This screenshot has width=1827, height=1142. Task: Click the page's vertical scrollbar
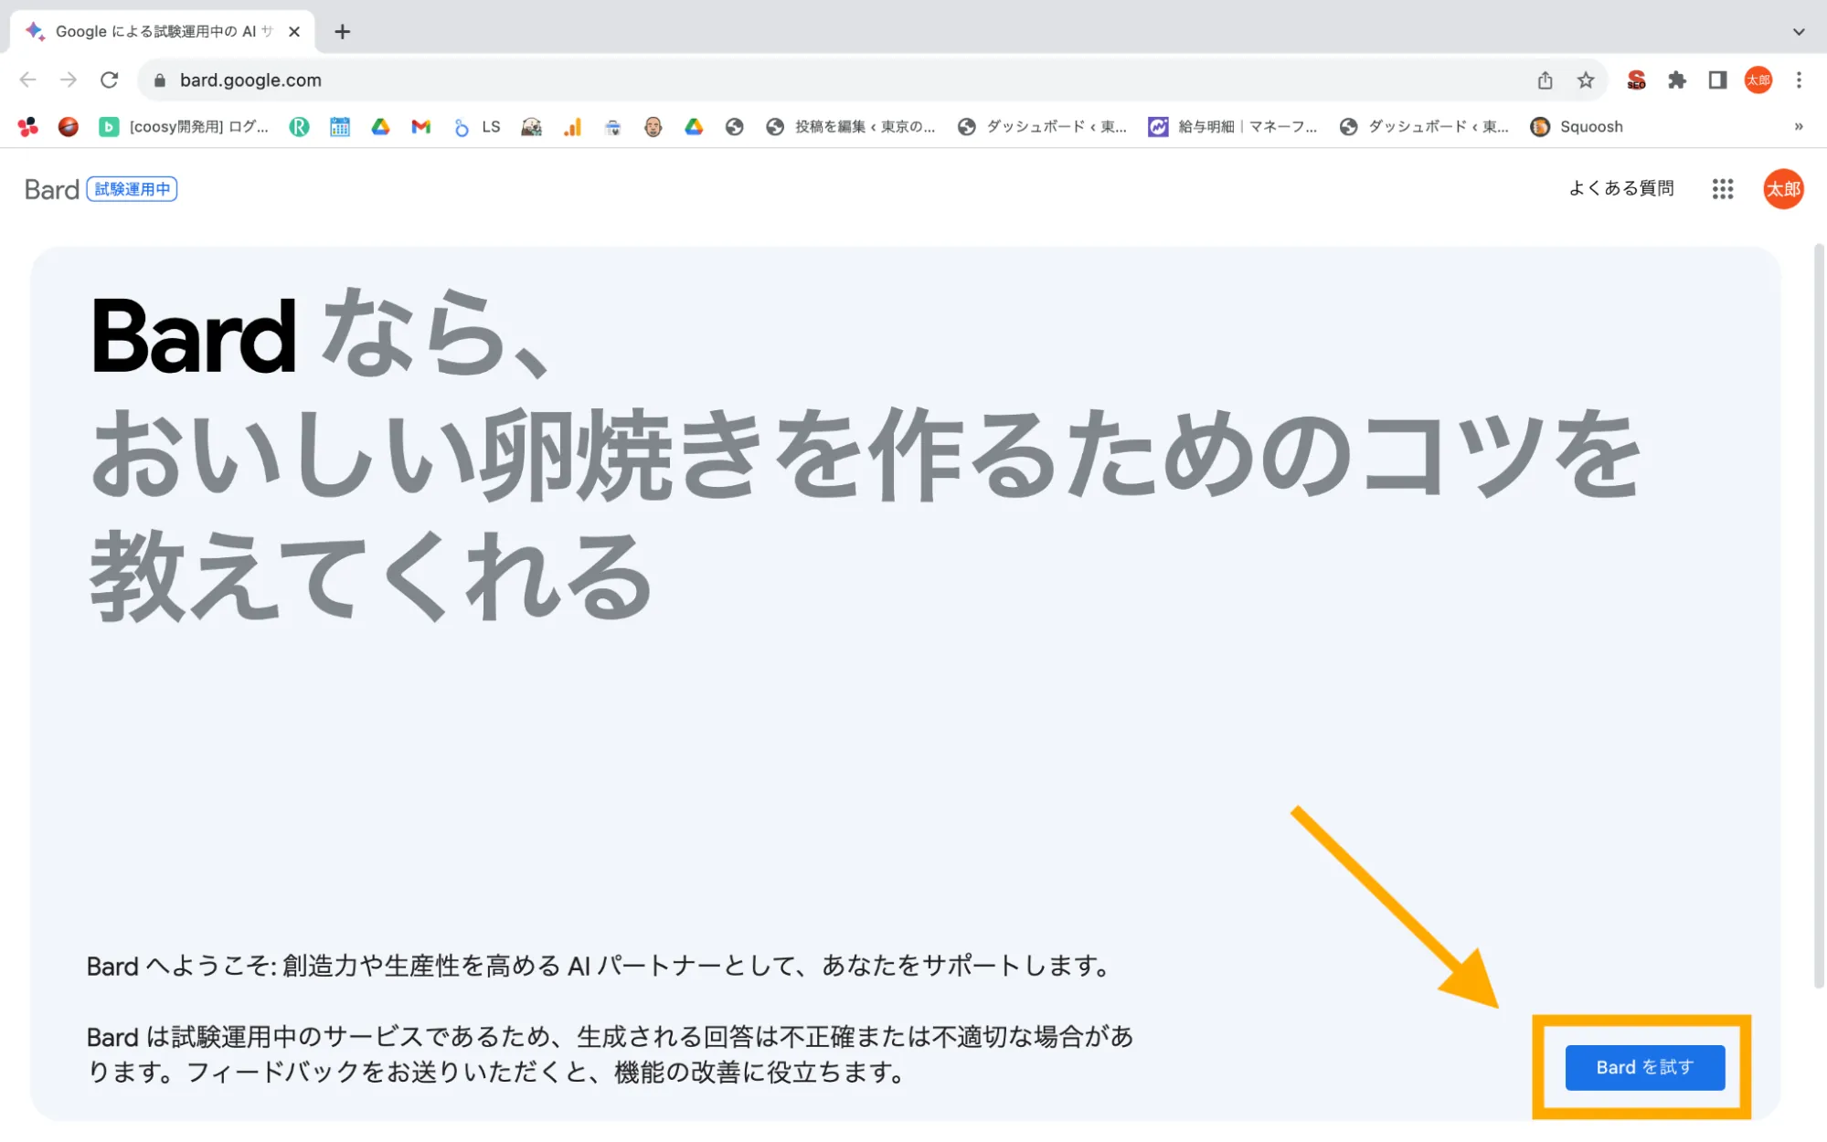(1819, 614)
